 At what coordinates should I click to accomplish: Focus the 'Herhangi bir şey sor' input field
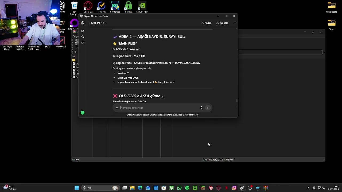click(x=159, y=108)
